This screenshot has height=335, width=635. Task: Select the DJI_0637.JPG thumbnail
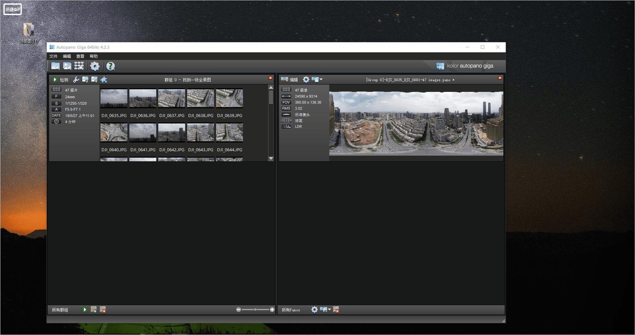[172, 98]
